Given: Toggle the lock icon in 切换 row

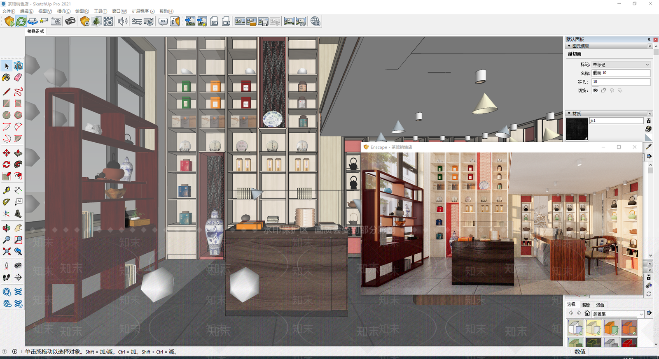Looking at the screenshot, I should click(x=603, y=90).
